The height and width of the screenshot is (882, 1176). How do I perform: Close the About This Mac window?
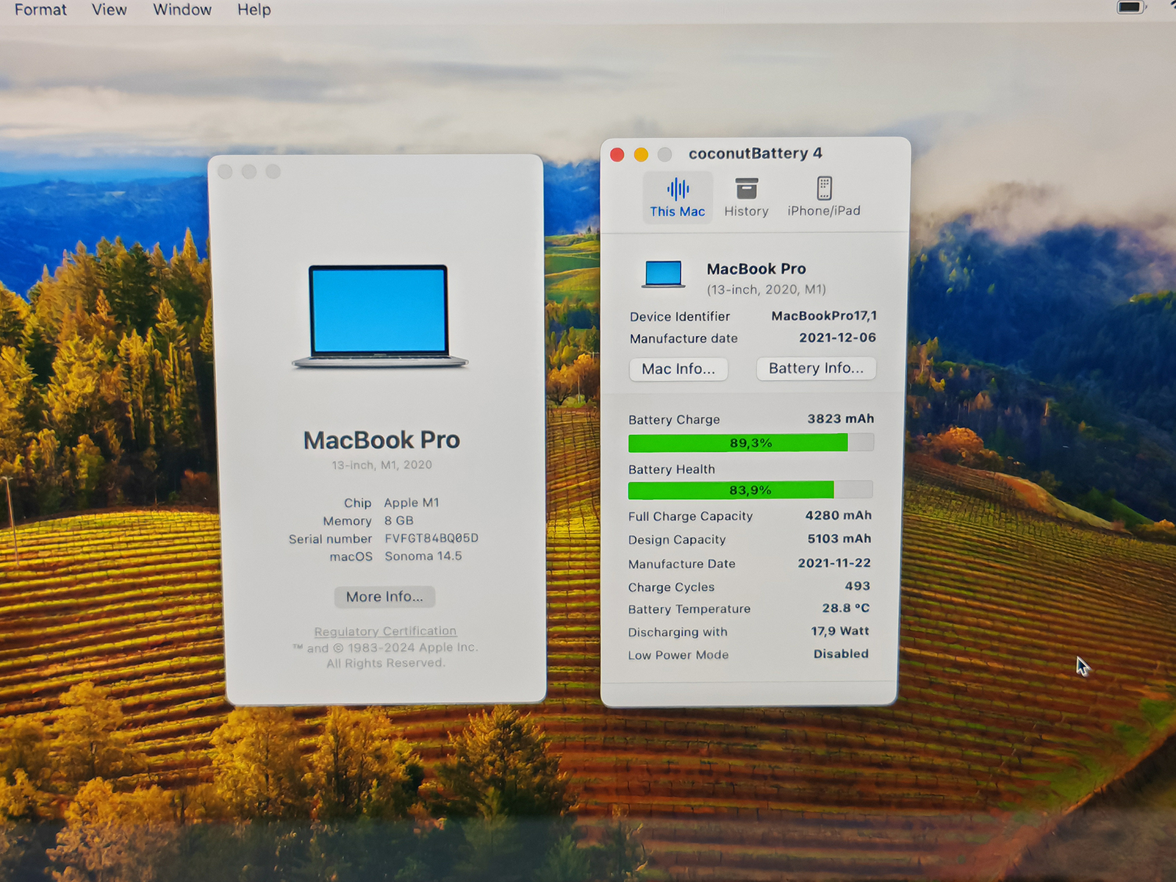tap(226, 172)
